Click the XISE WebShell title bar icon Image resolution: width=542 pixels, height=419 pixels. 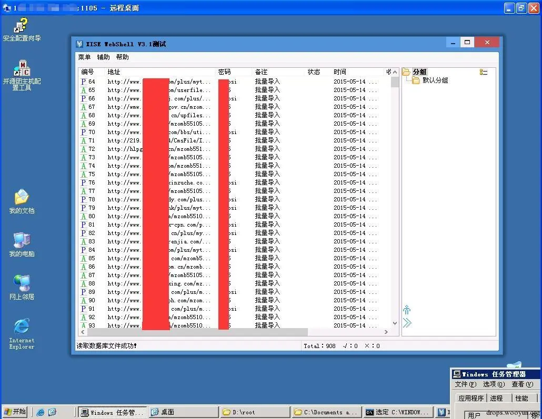(x=79, y=44)
